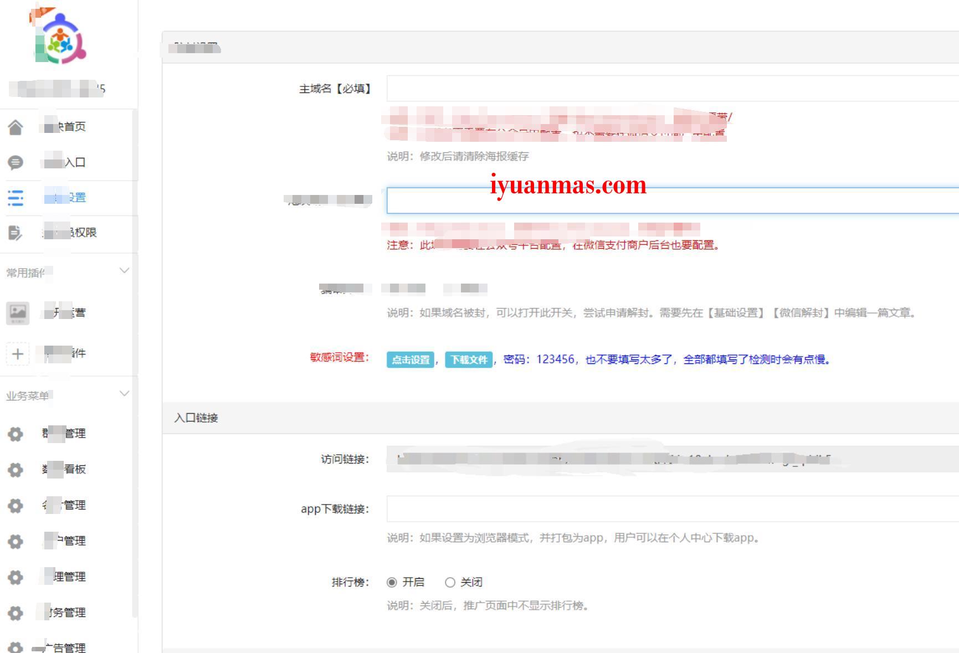Click the colorful app logo at top
The image size is (959, 653).
point(60,37)
